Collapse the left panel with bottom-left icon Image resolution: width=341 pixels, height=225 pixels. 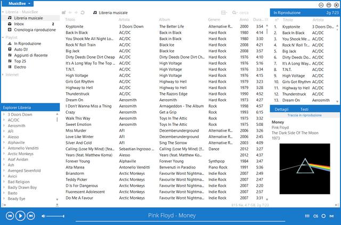click(x=4, y=205)
